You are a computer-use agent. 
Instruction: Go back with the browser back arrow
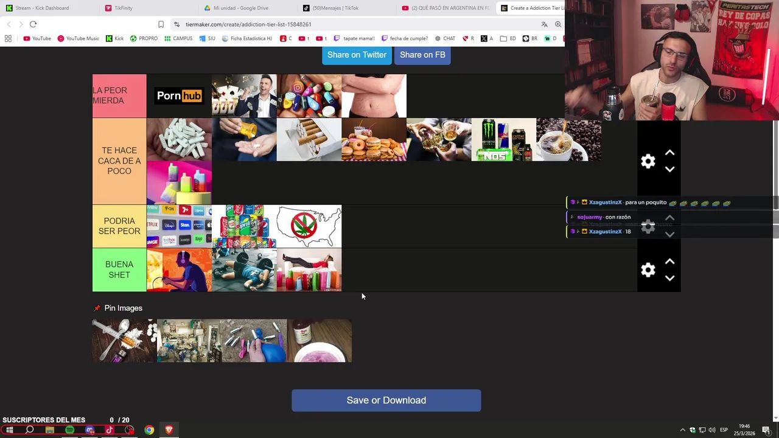coord(9,24)
